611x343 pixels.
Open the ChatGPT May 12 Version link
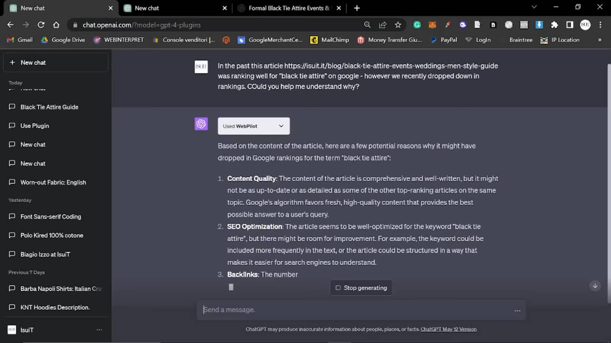(x=448, y=329)
